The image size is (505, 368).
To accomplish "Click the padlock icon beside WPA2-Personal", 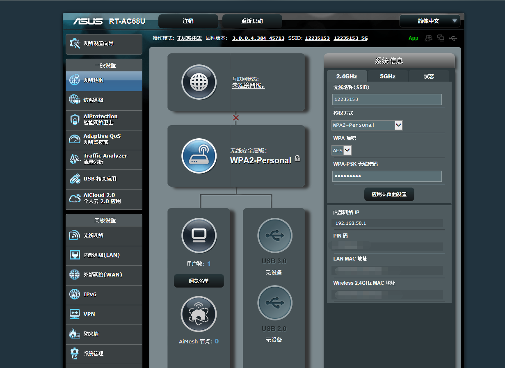I will pos(297,158).
